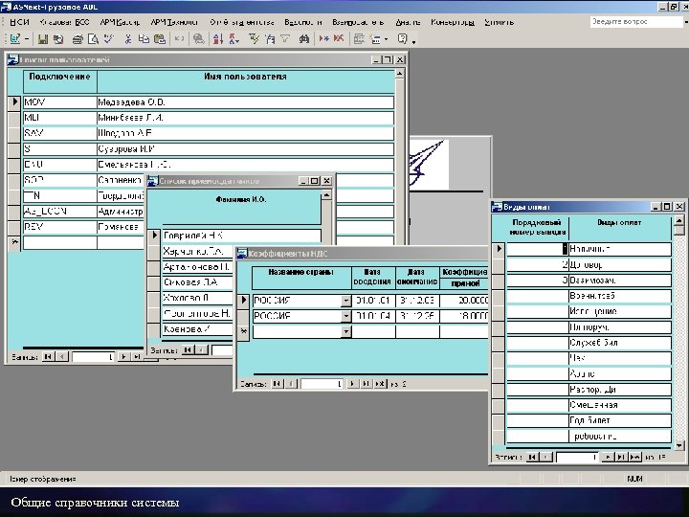Screen dimensions: 689x517
Task: Click the Undo toolbar icon
Action: coord(179,38)
